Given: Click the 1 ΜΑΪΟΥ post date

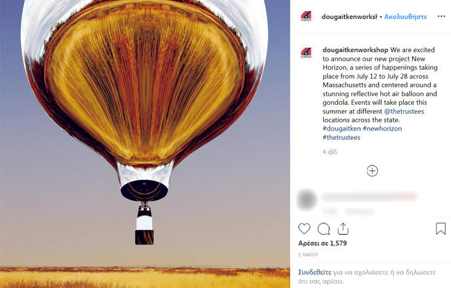Looking at the screenshot, I should pyautogui.click(x=308, y=255).
